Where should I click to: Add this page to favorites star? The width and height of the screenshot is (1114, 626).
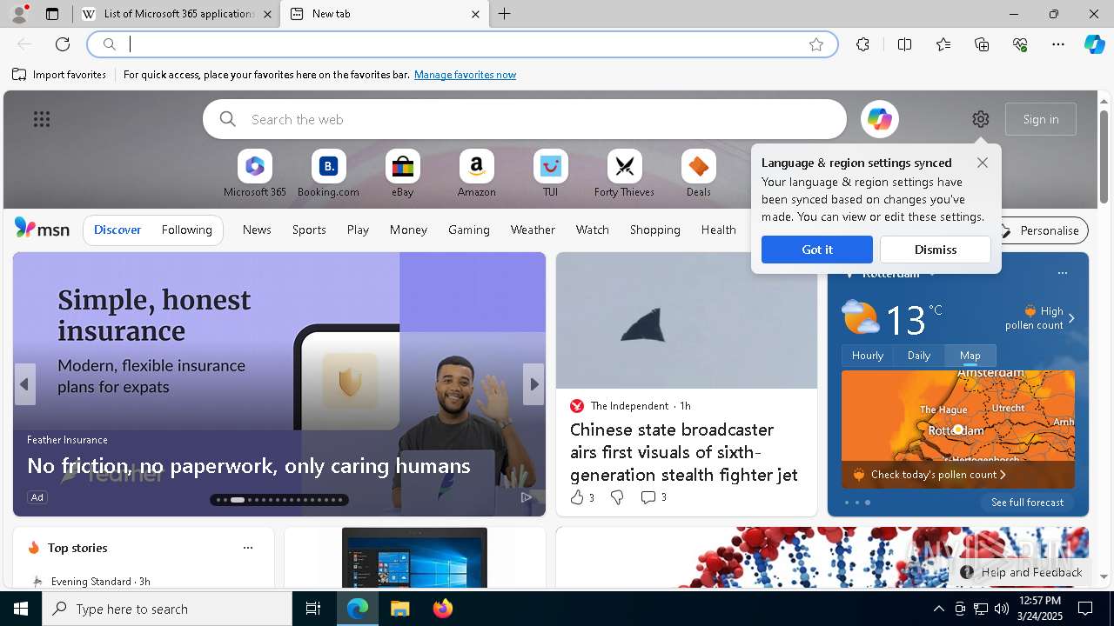[816, 44]
